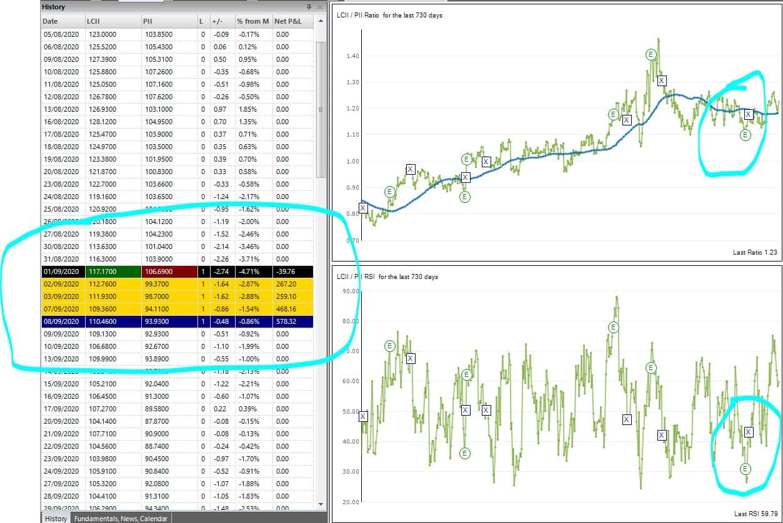Switch to the History tab
Image resolution: width=783 pixels, height=523 pixels.
[55, 518]
